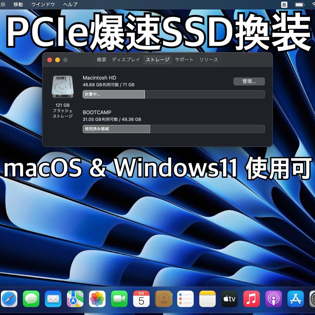Image resolution: width=315 pixels, height=315 pixels.
Task: Switch to the 概要 tab
Action: [x=102, y=60]
